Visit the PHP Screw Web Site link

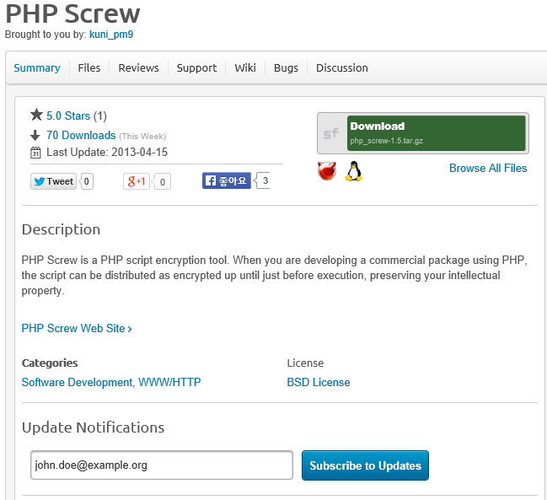point(77,328)
